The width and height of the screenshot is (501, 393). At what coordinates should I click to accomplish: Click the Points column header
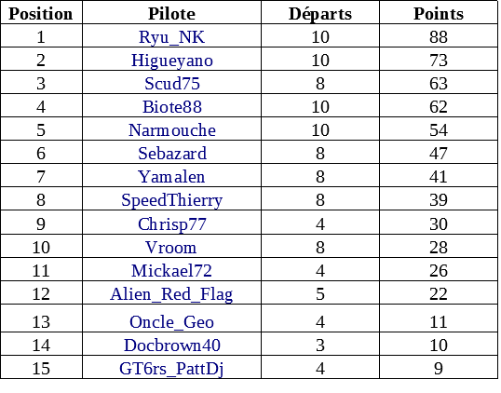coord(439,14)
